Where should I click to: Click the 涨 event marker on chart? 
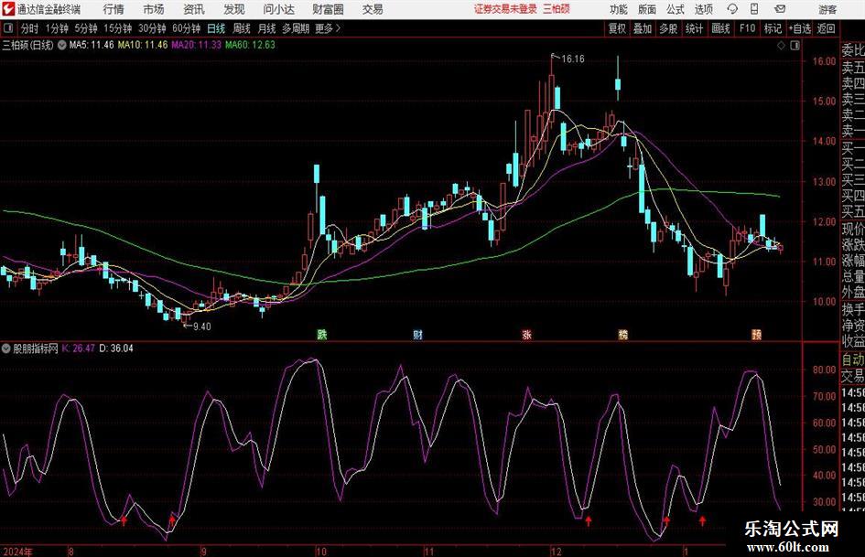pos(527,334)
